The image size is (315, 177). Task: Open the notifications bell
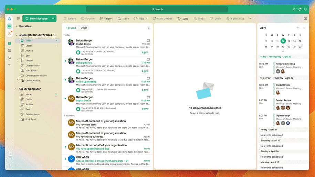coord(305,9)
